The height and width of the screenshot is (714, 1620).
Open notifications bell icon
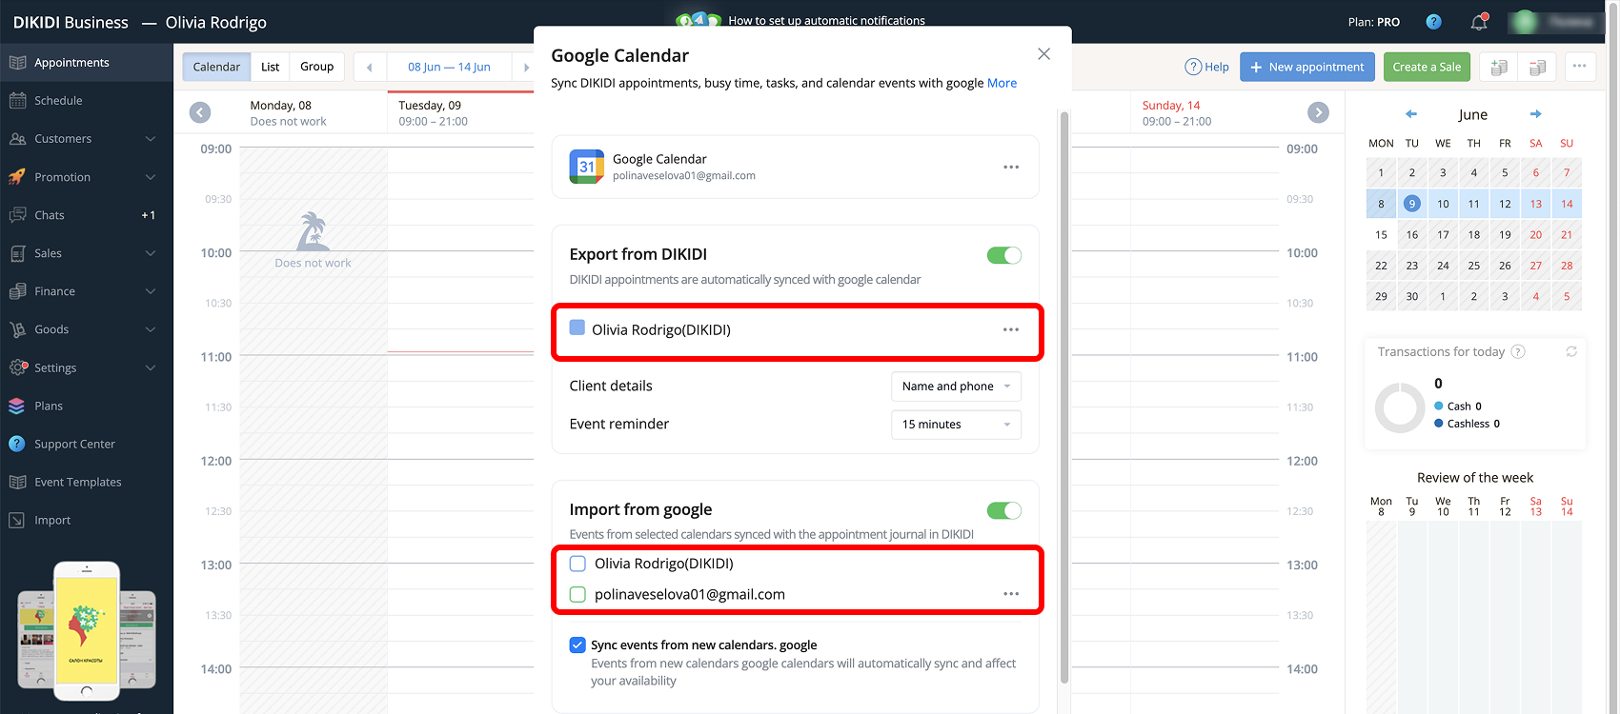(1479, 22)
